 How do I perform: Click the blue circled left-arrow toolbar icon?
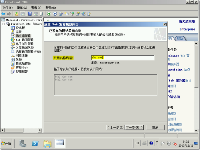[x=55, y=14]
